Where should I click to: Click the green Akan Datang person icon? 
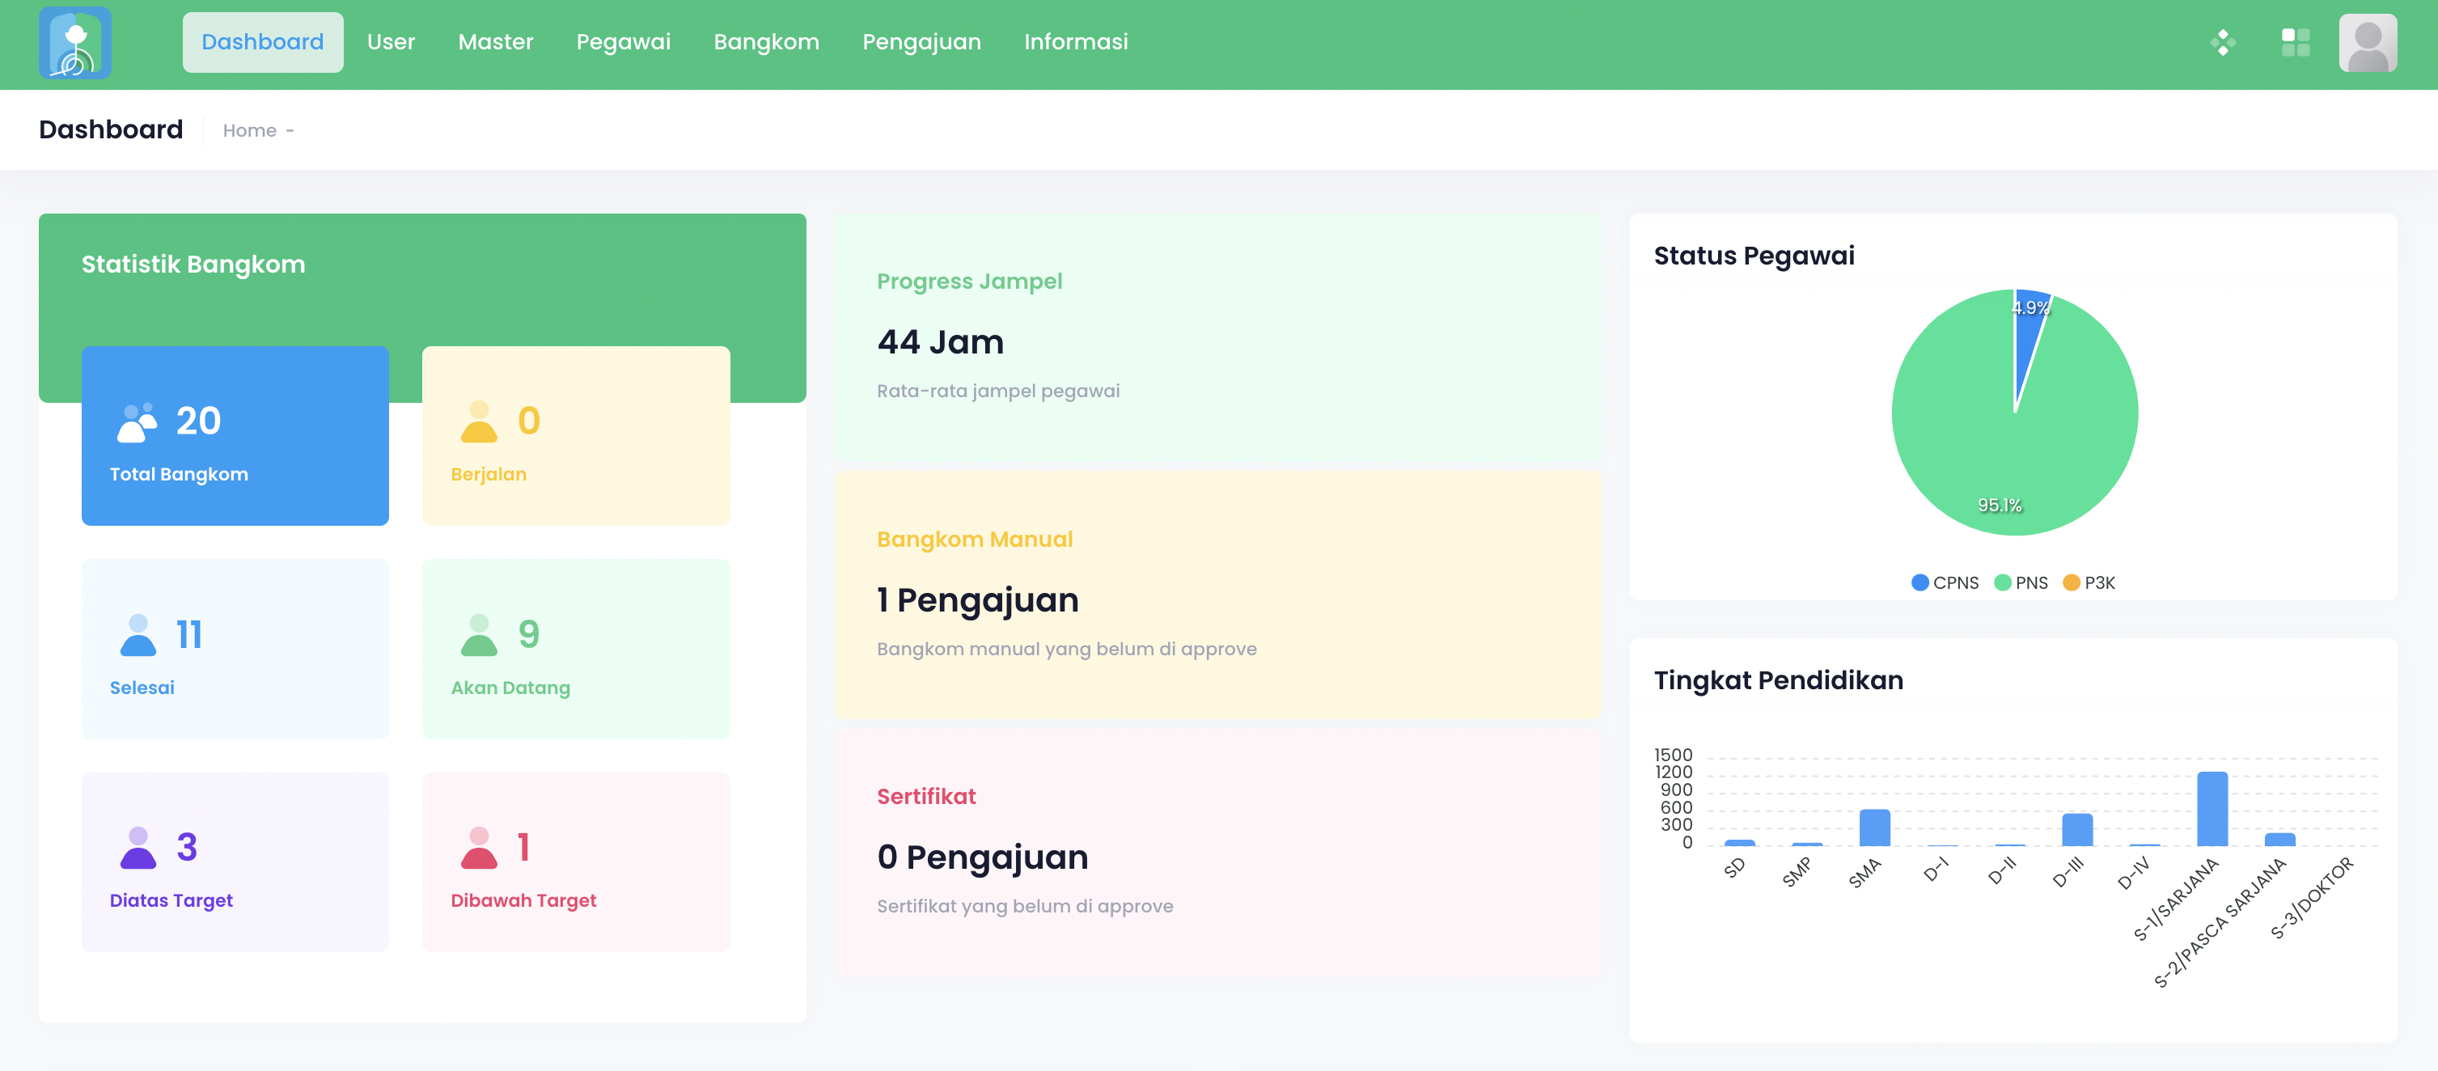[479, 635]
